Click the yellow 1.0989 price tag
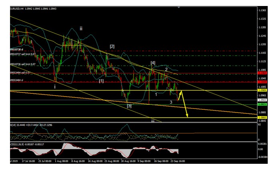Screen dimensions: 278x177 click(262, 91)
